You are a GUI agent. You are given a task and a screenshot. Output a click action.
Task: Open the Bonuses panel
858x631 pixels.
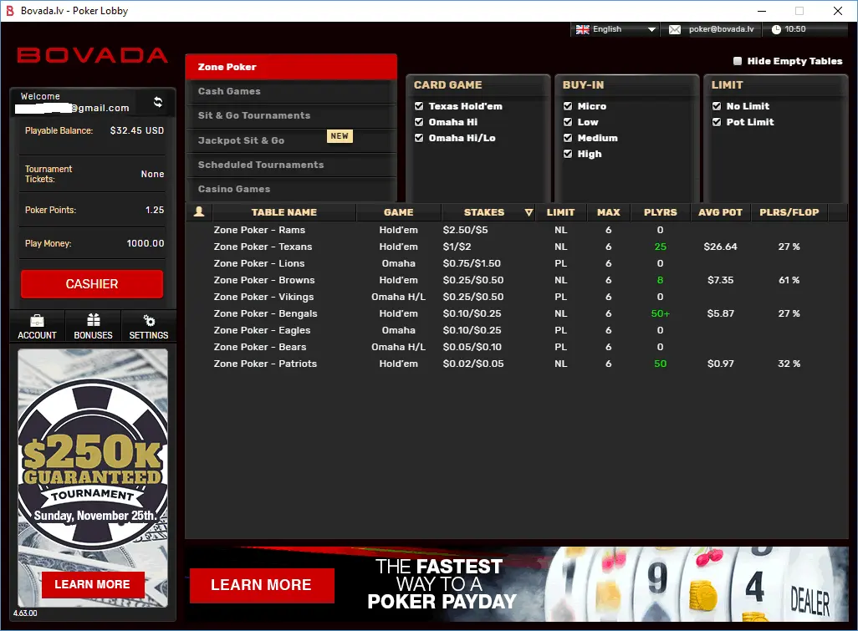tap(92, 326)
